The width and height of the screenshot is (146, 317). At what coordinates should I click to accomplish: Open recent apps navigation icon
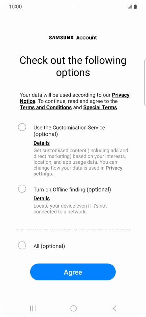pyautogui.click(x=33, y=308)
